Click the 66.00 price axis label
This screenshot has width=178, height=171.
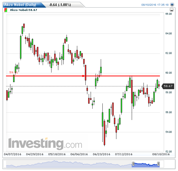169,14
